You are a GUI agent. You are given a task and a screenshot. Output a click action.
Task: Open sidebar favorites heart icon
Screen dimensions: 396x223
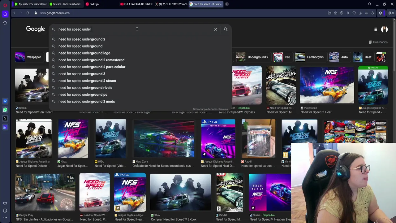(5, 203)
